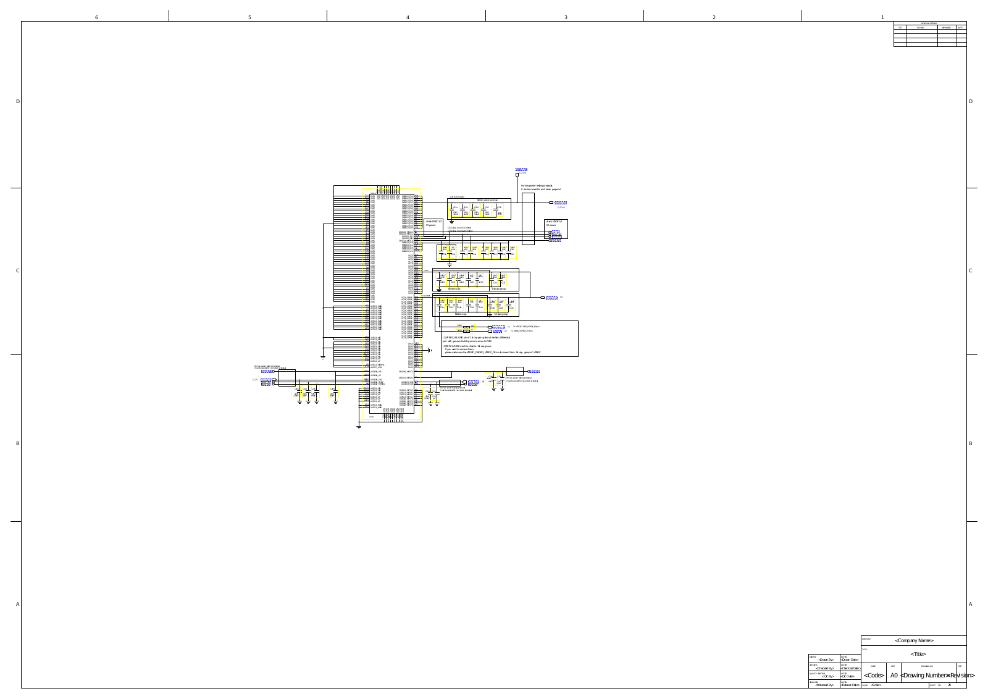Image resolution: width=988 pixels, height=699 pixels.
Task: Click zone column number 2 at top border
Action: tap(714, 17)
